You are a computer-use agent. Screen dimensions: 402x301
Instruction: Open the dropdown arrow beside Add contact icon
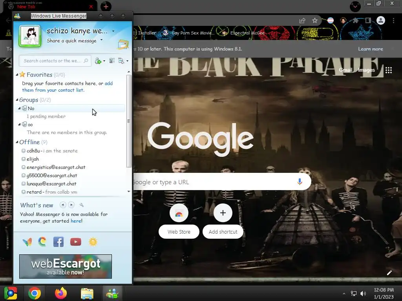104,61
